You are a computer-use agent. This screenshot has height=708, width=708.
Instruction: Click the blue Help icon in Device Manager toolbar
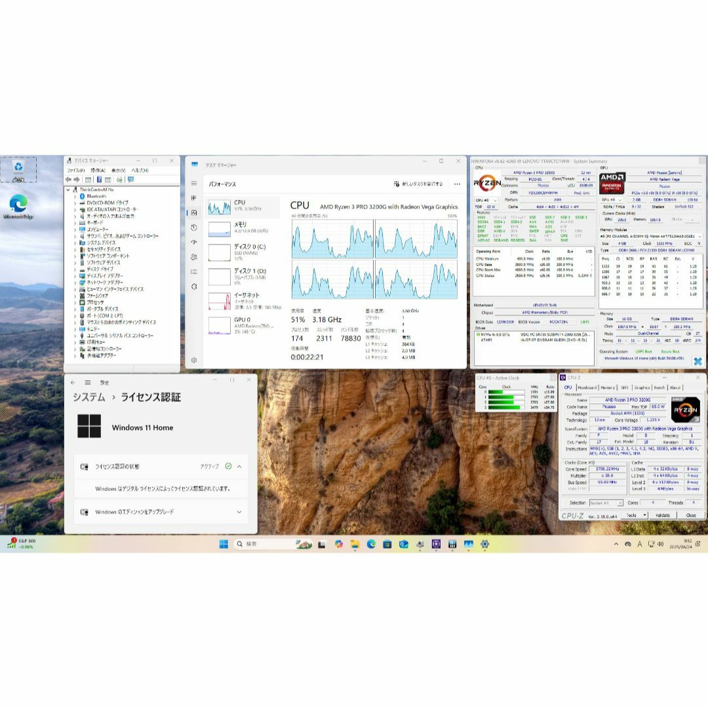coord(99,180)
